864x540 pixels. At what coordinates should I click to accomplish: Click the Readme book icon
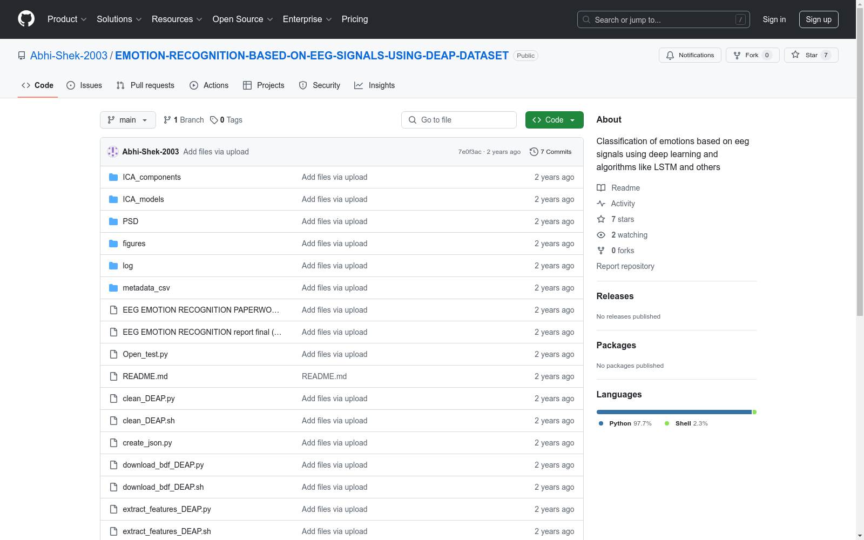point(601,188)
